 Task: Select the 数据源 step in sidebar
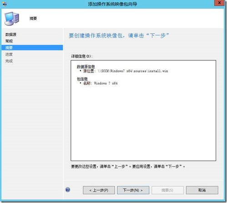[x=11, y=35]
